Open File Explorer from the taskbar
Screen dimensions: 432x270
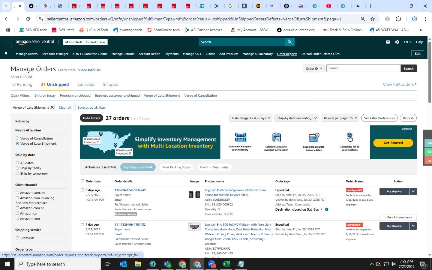point(138,264)
